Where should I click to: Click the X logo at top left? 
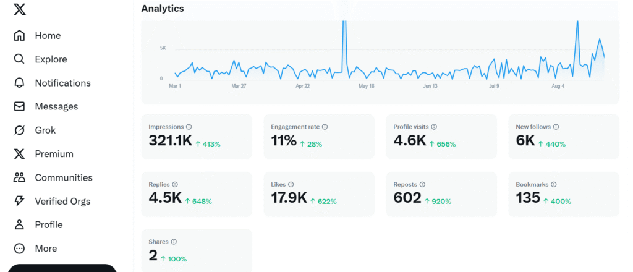19,9
